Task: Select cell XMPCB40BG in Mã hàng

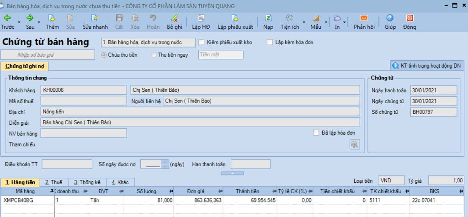Action: point(28,200)
